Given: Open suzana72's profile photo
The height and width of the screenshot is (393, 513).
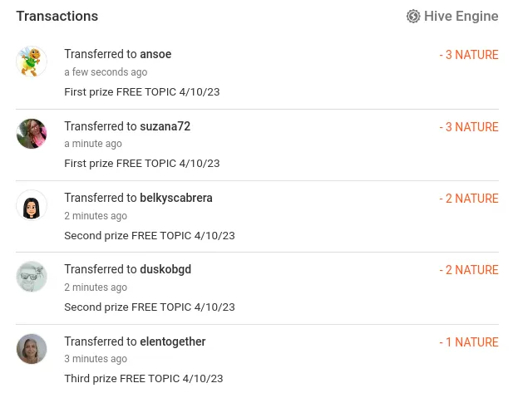Looking at the screenshot, I should tap(32, 134).
